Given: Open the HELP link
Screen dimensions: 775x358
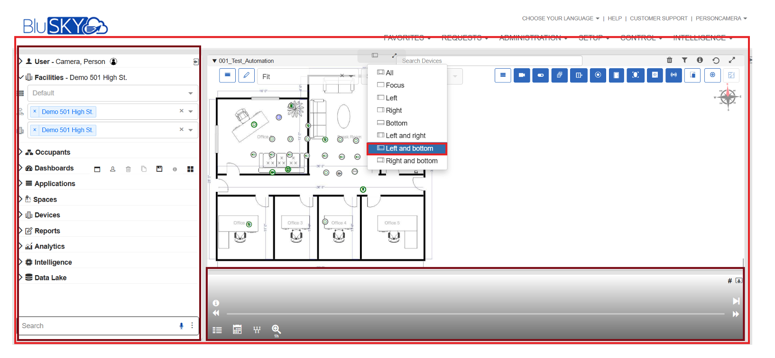Looking at the screenshot, I should point(615,18).
